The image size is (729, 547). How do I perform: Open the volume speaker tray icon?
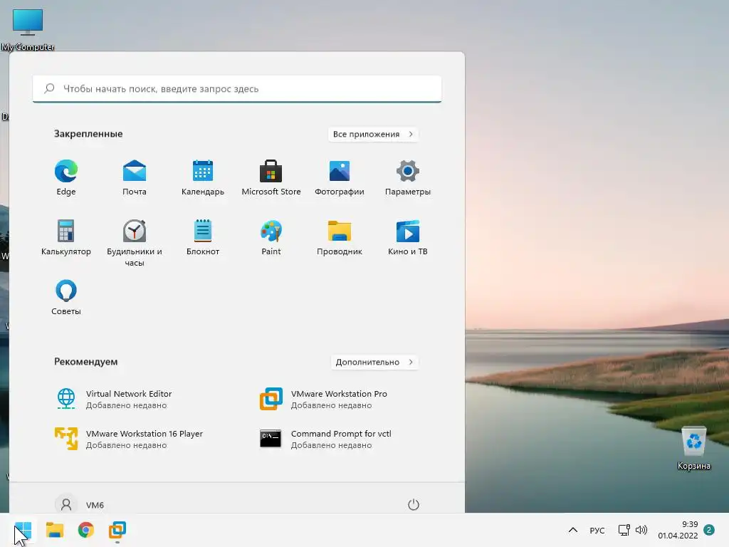tap(641, 530)
